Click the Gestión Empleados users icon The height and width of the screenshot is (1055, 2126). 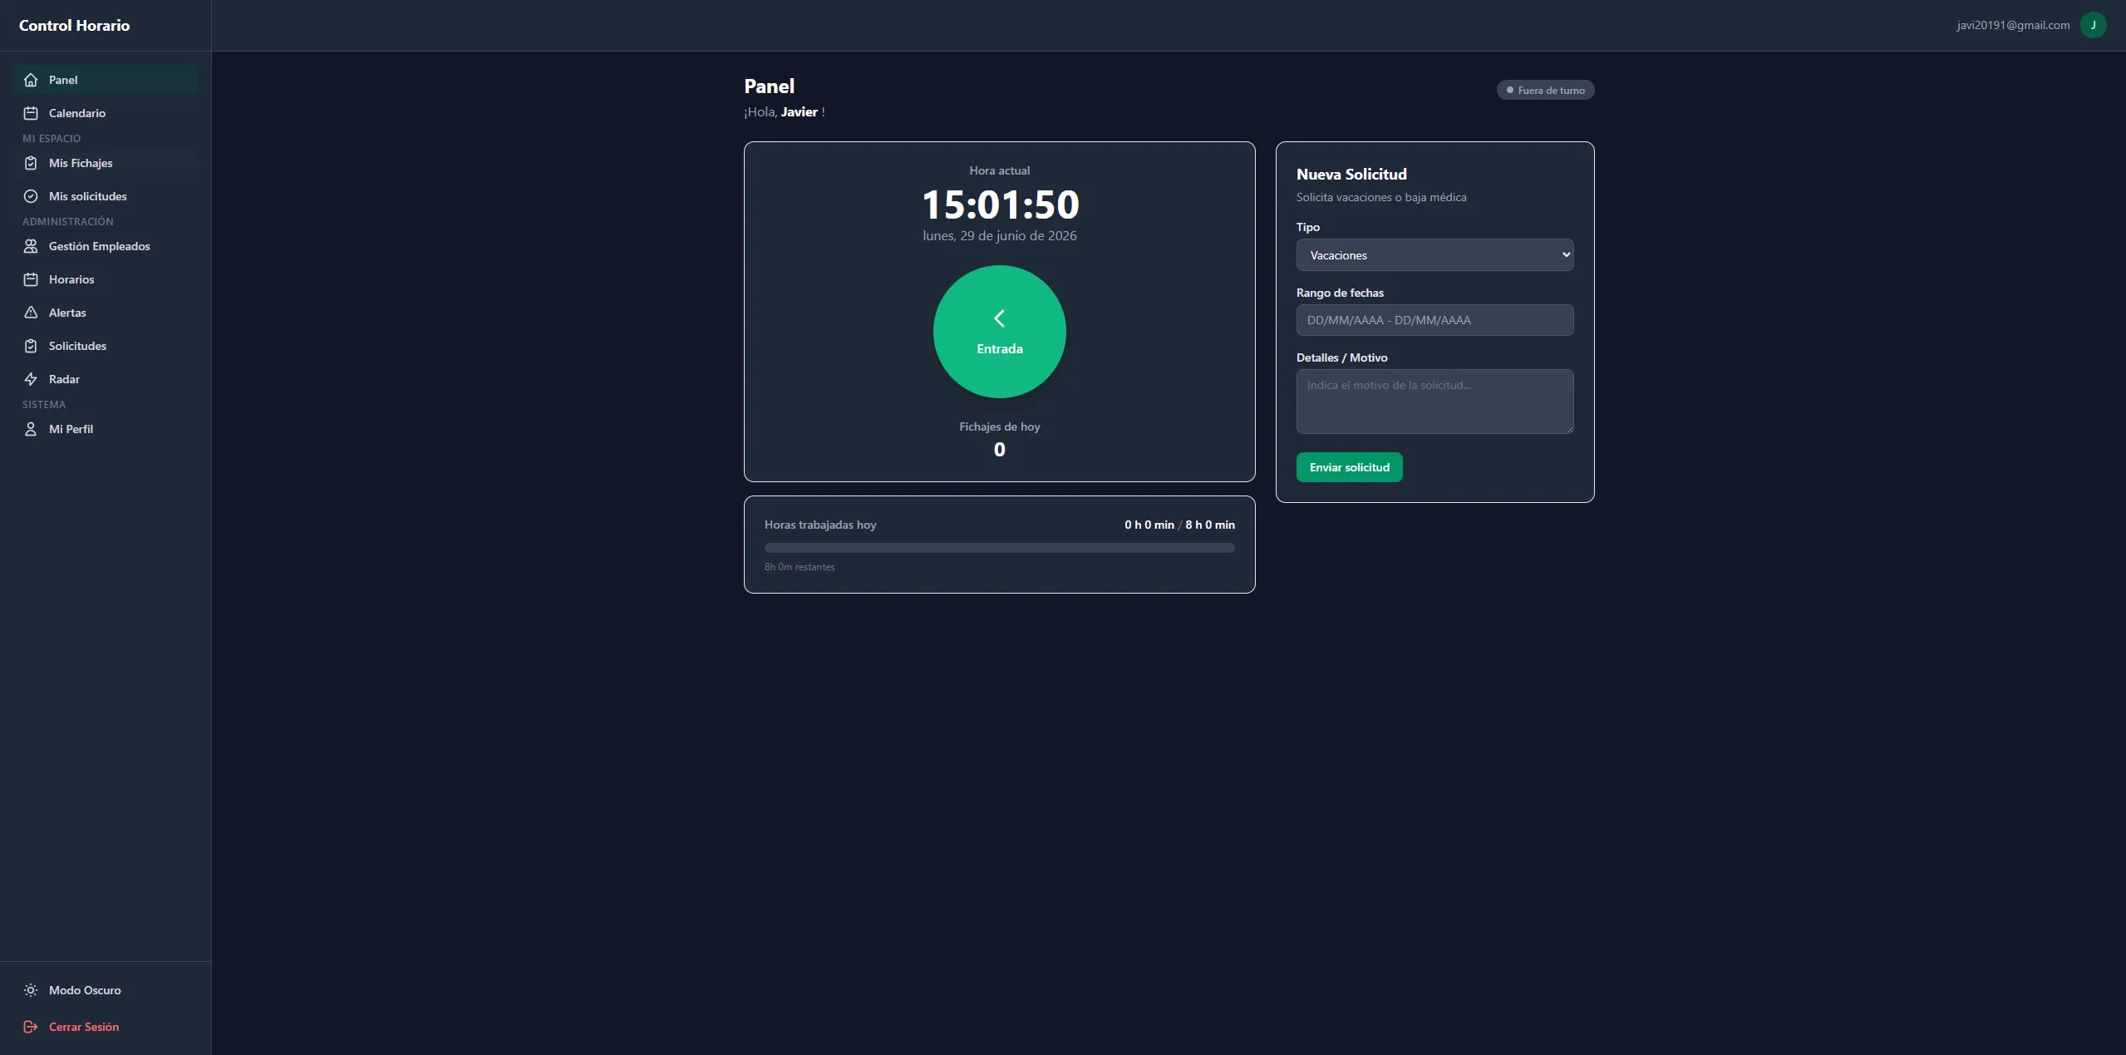(31, 246)
